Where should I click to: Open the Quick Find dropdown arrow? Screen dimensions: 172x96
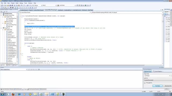click(152, 71)
